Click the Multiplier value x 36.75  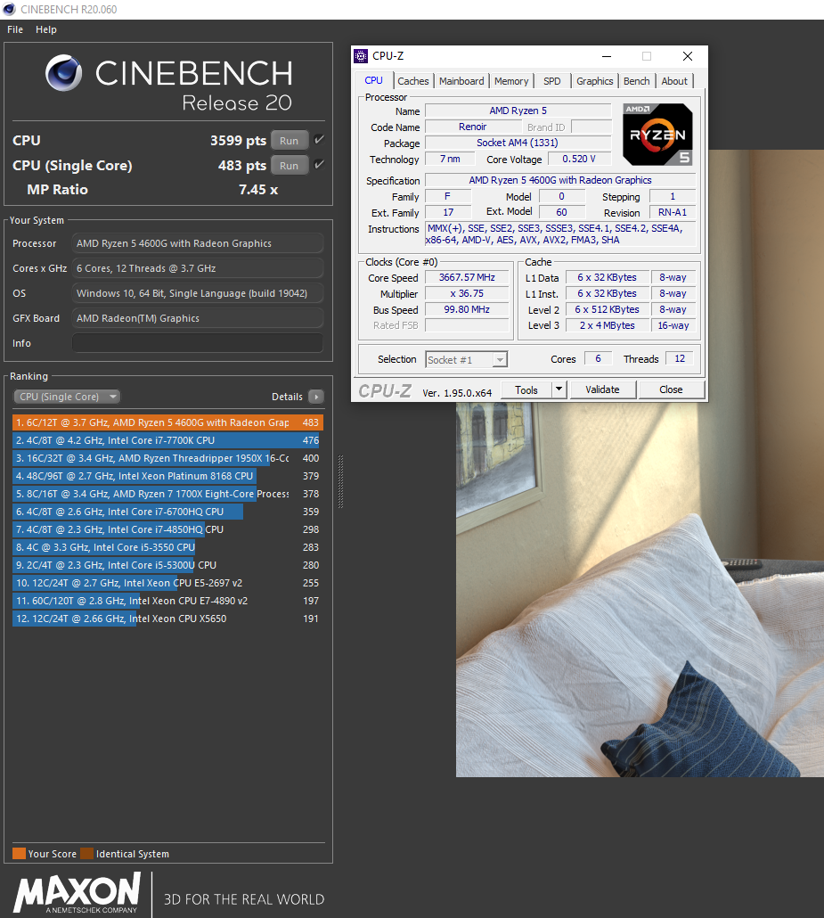coord(467,293)
